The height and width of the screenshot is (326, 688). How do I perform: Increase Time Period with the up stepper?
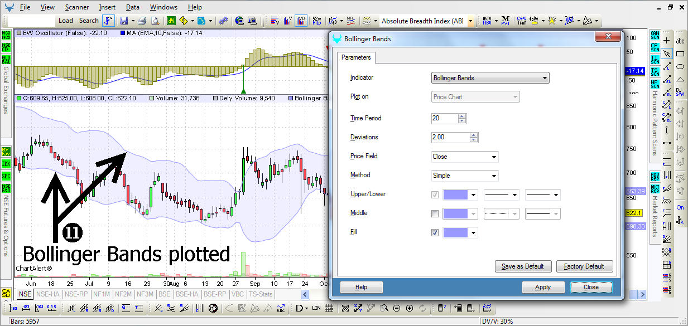click(461, 116)
